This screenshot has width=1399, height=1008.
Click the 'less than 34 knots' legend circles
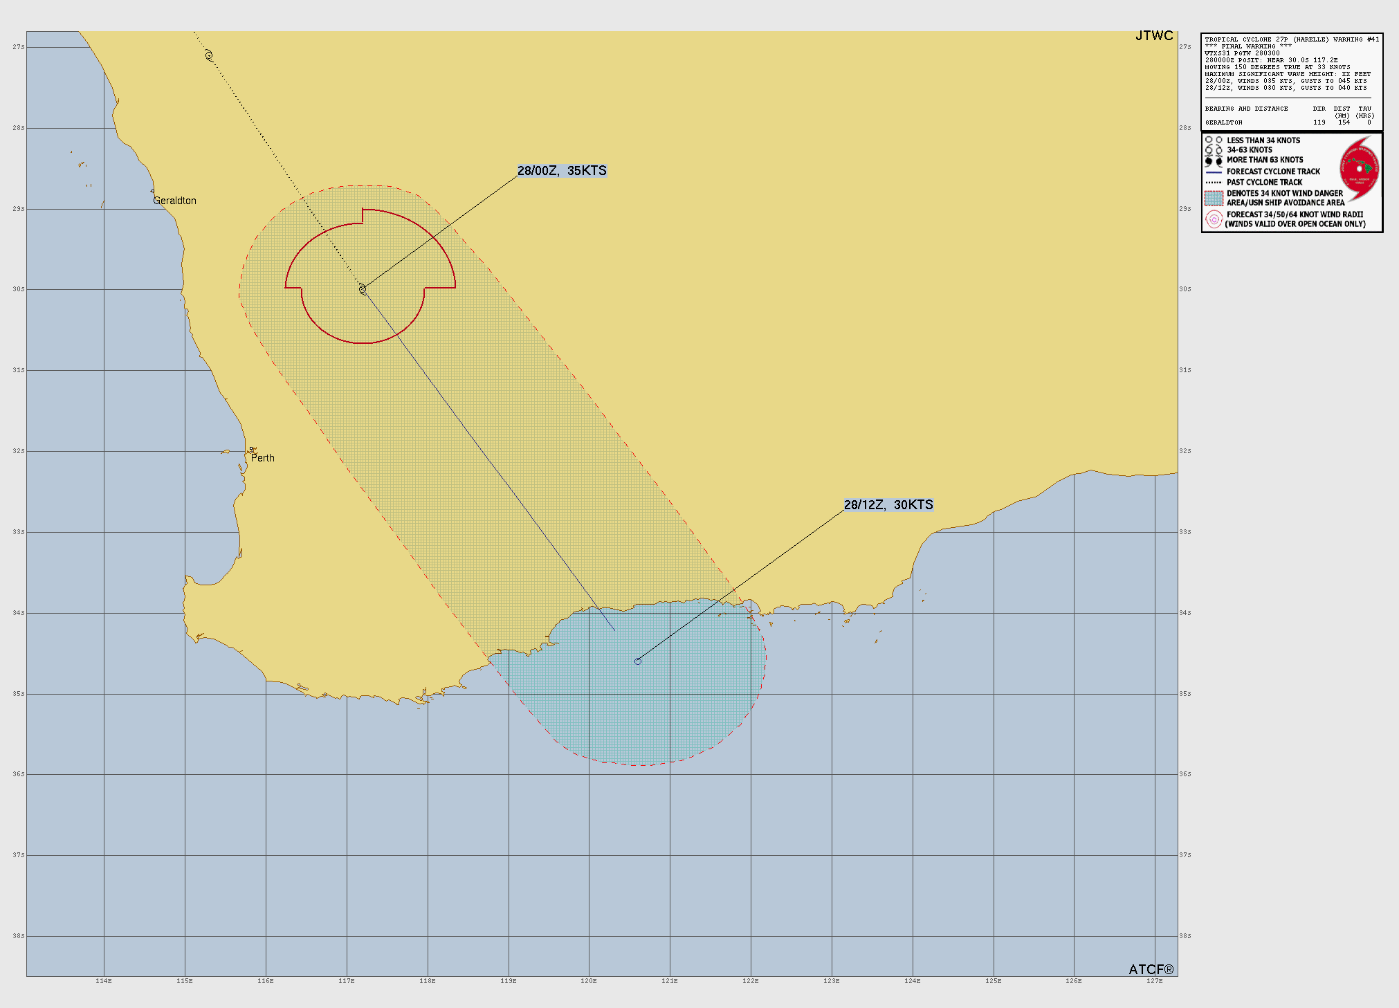coord(1214,140)
